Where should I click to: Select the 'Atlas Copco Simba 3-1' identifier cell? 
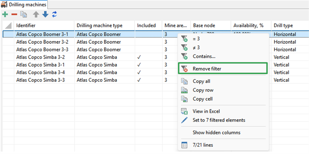(44, 65)
